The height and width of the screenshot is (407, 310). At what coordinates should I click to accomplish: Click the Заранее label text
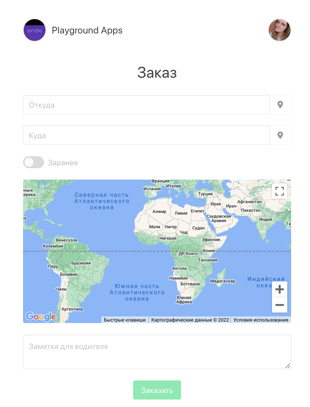(x=63, y=163)
